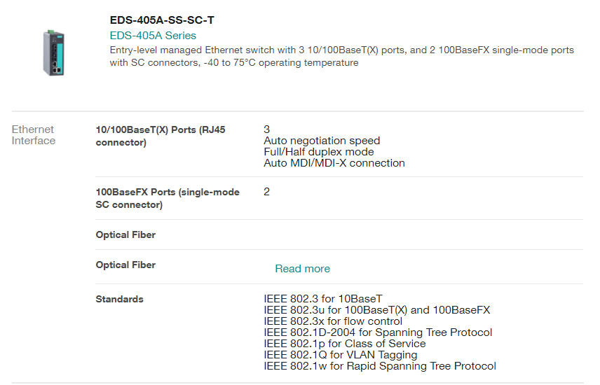Click the second Optical Fiber label beside Read more
Viewport: 600px width, 385px height.
(125, 265)
